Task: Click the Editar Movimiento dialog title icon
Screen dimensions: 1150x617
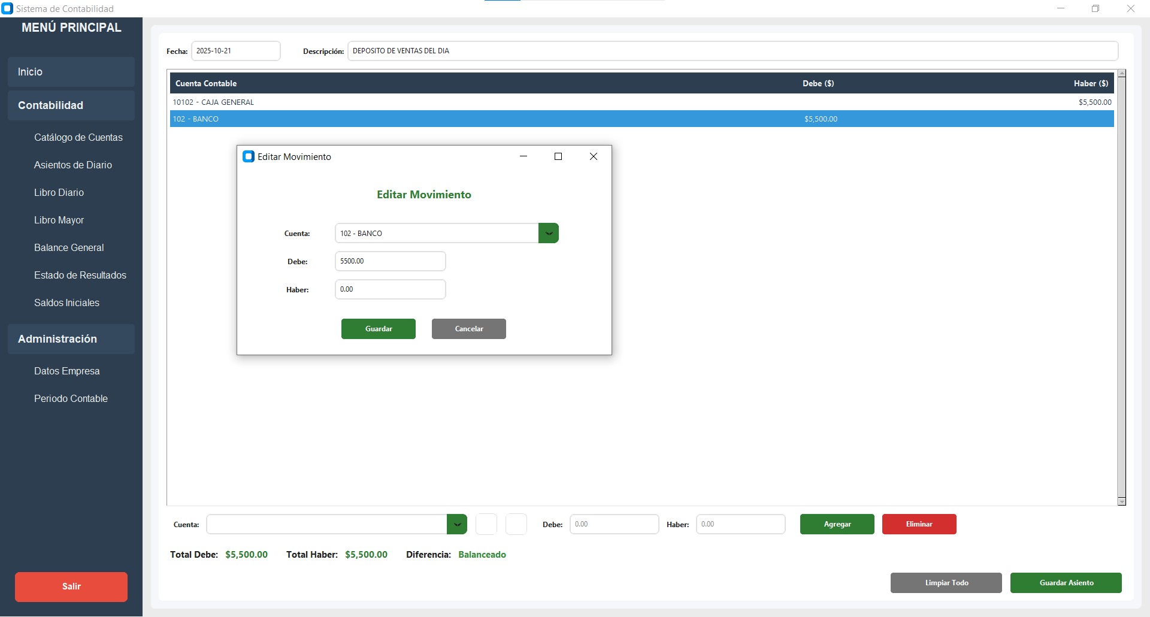Action: [x=248, y=156]
